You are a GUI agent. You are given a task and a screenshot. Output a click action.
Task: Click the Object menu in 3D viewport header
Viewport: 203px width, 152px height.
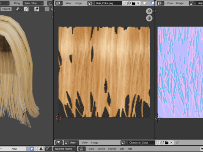[x=6, y=9]
